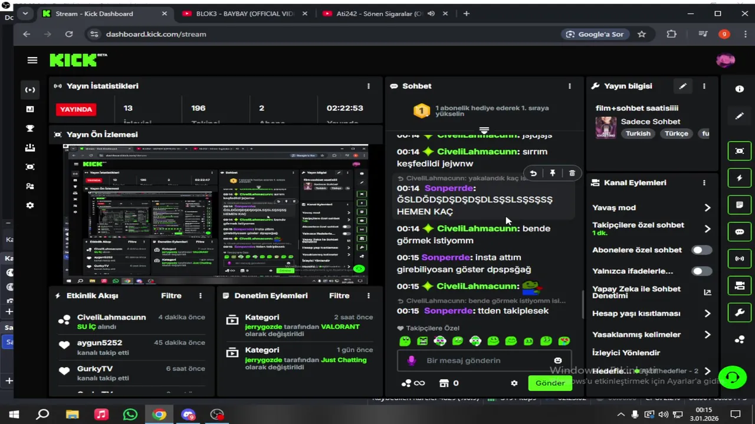
Task: Open Sohbet panel three-dot menu
Action: pos(569,86)
